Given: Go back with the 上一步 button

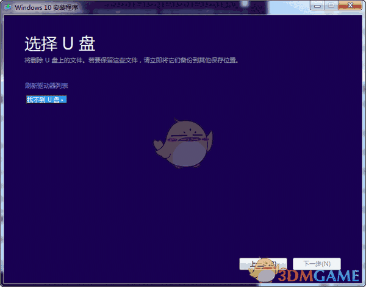Looking at the screenshot, I should [x=263, y=264].
